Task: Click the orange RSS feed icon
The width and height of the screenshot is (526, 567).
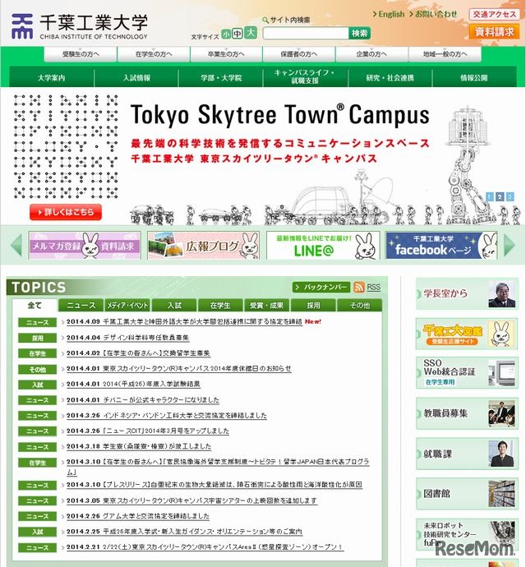Action: click(x=359, y=287)
